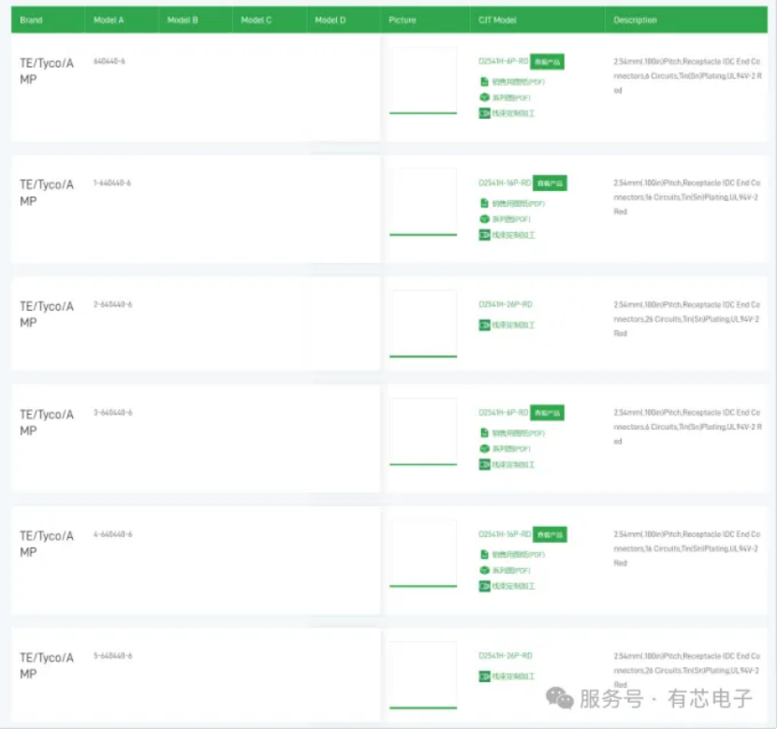Open the D2541H-26P-RD link in the 2-640440-6 row
Viewport: 778px width, 729px height.
click(x=505, y=305)
